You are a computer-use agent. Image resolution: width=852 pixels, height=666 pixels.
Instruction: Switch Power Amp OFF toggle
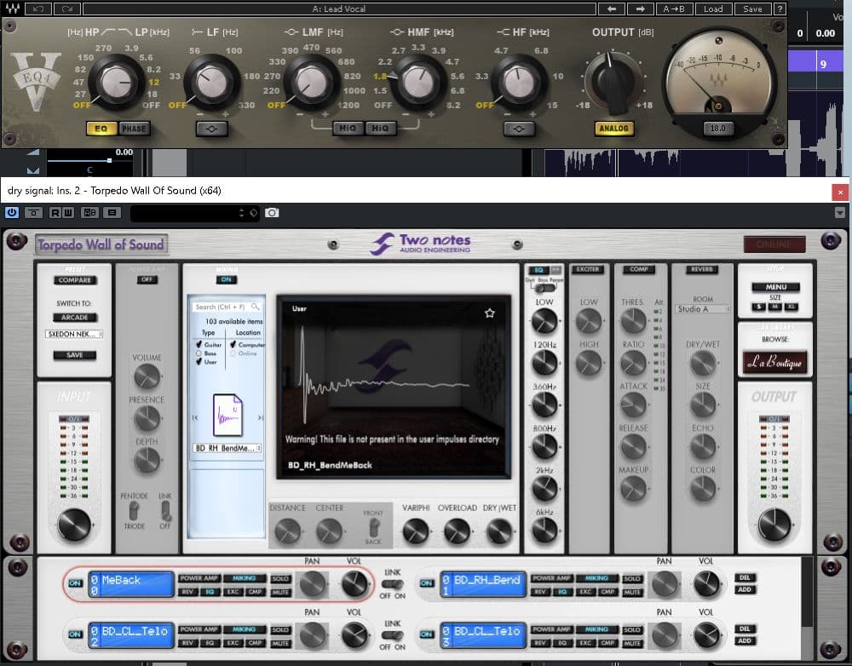147,279
